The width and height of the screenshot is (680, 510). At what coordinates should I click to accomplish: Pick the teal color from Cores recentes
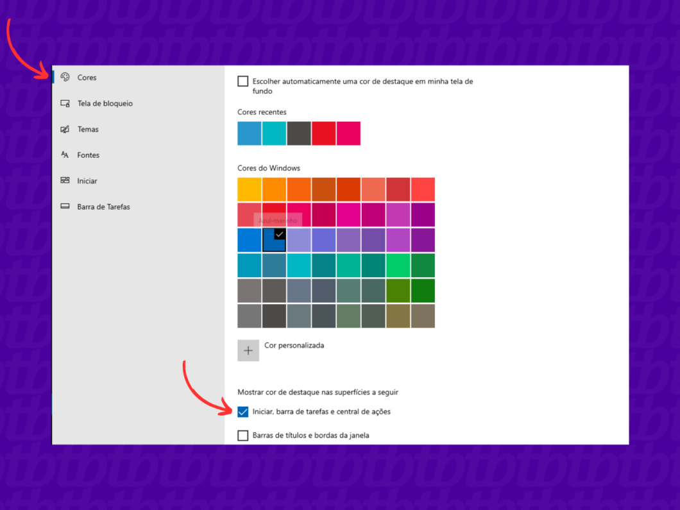[274, 133]
